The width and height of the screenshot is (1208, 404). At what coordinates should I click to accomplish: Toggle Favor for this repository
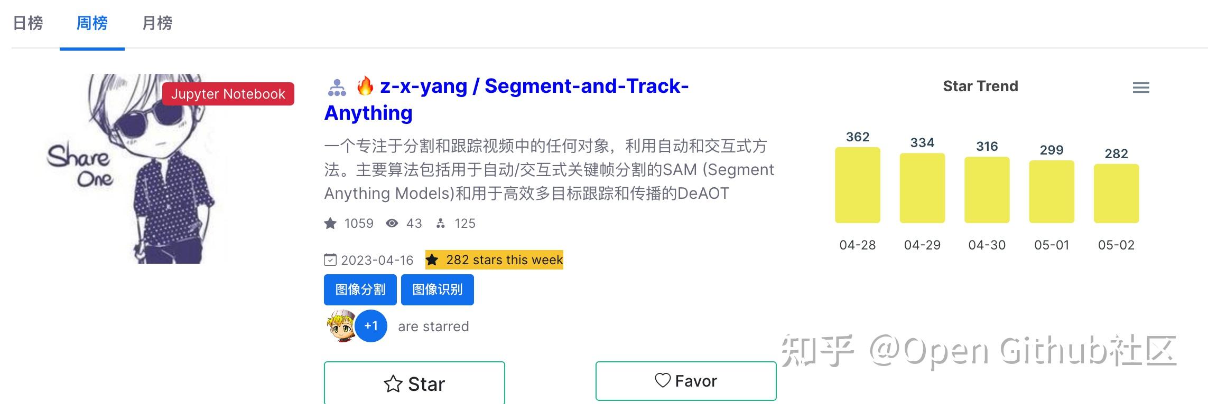[x=685, y=380]
